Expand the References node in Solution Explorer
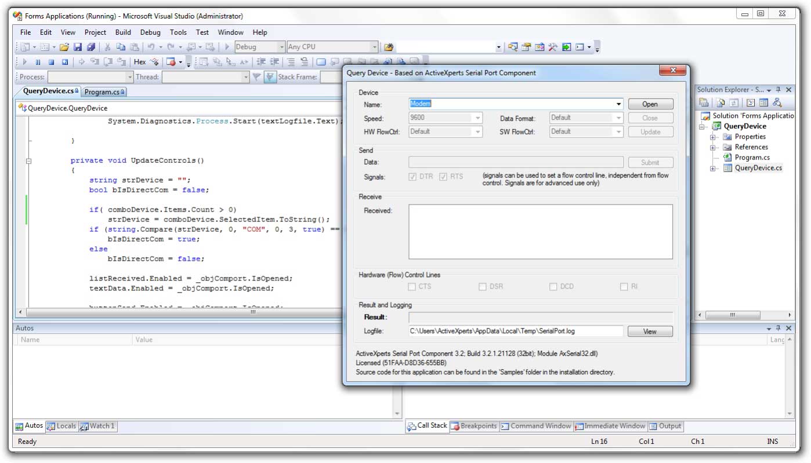Screen dimensions: 811x463 click(x=713, y=147)
